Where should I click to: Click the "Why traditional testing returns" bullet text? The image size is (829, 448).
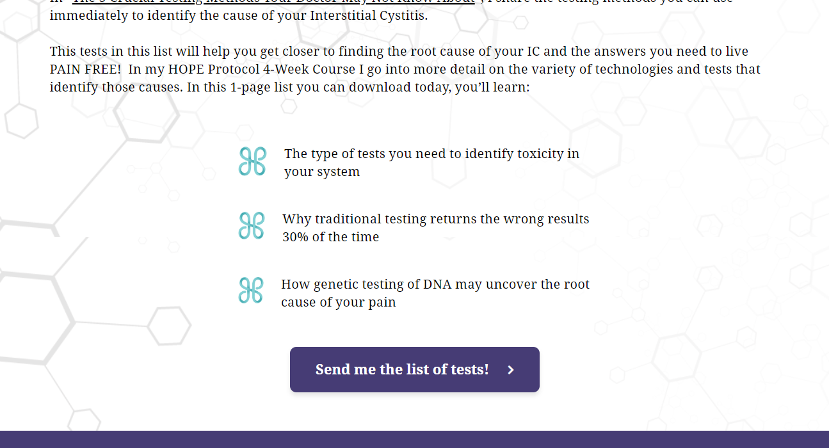(435, 219)
